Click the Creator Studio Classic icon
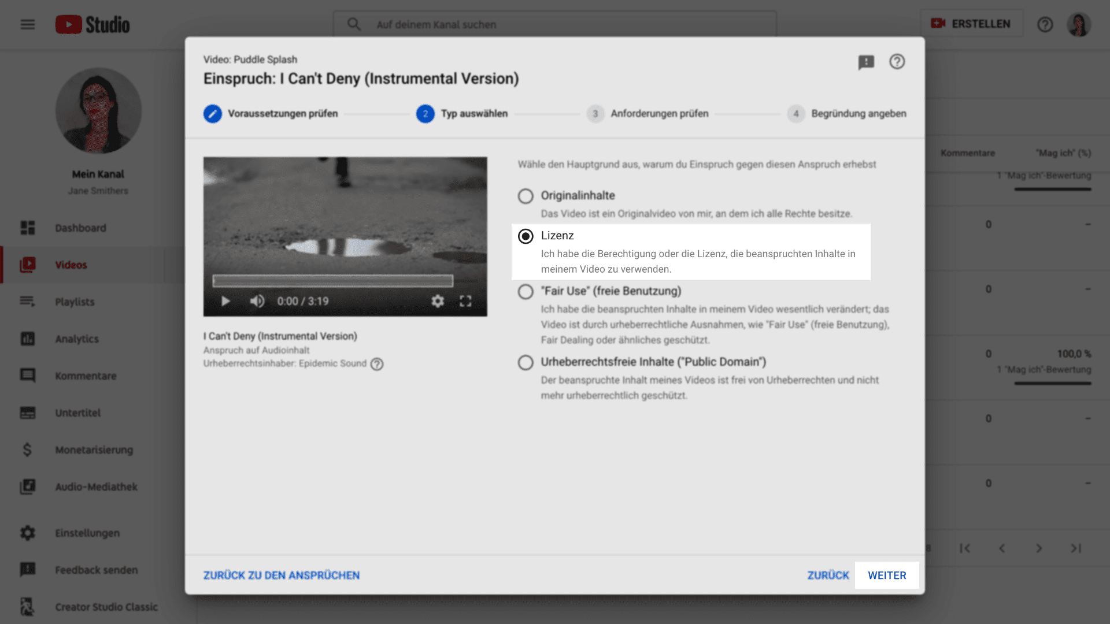Viewport: 1110px width, 624px height. coord(27,607)
